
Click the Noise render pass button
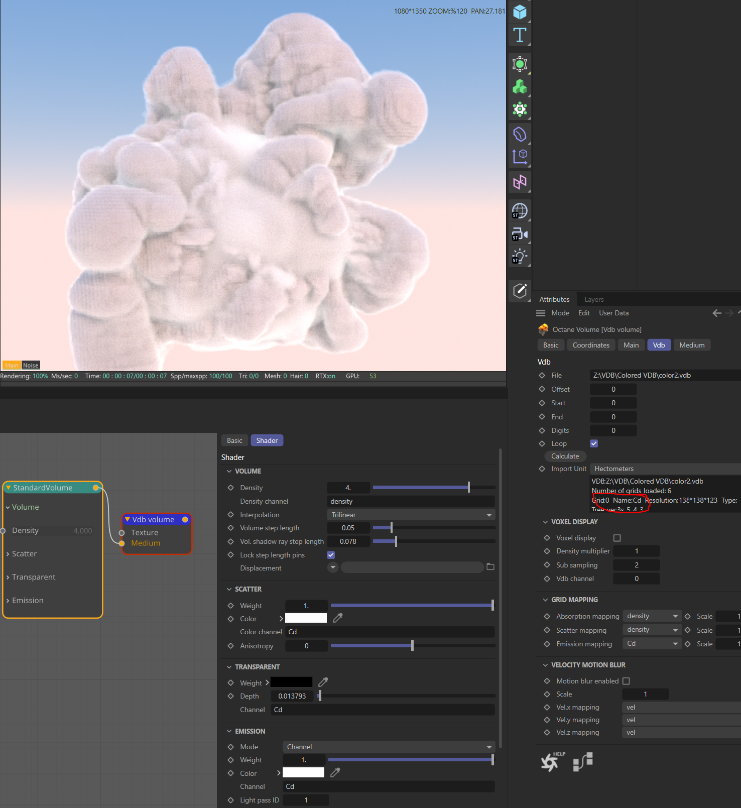[31, 365]
